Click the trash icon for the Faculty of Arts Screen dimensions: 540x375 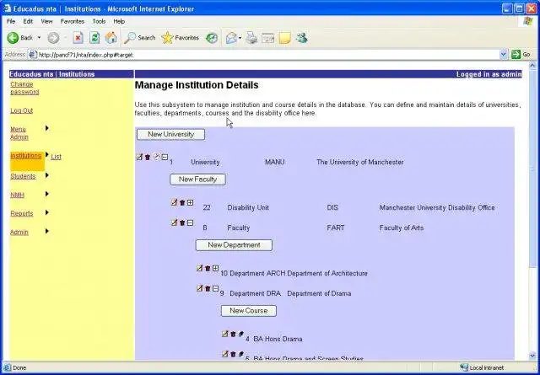point(182,223)
